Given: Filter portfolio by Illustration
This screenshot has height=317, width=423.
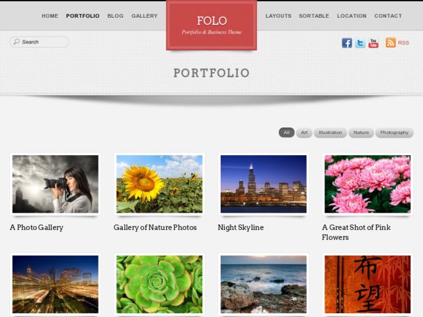Looking at the screenshot, I should (330, 132).
